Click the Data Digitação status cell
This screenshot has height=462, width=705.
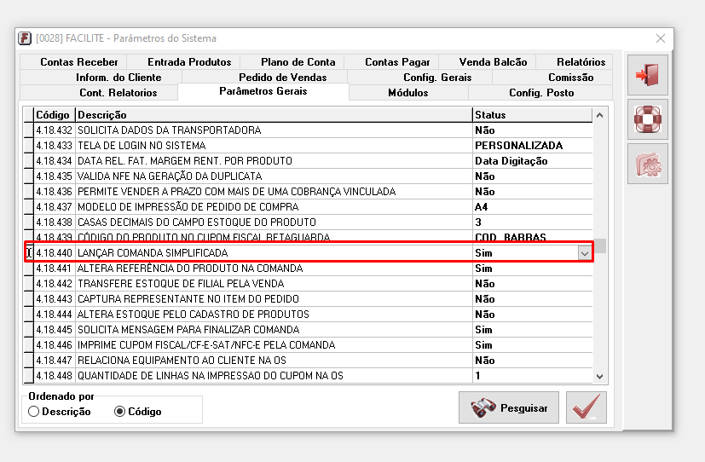[532, 161]
